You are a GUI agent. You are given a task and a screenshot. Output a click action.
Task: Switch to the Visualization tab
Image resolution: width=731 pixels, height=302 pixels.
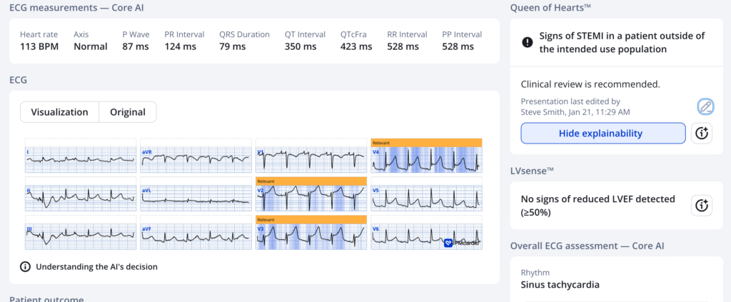pos(59,112)
